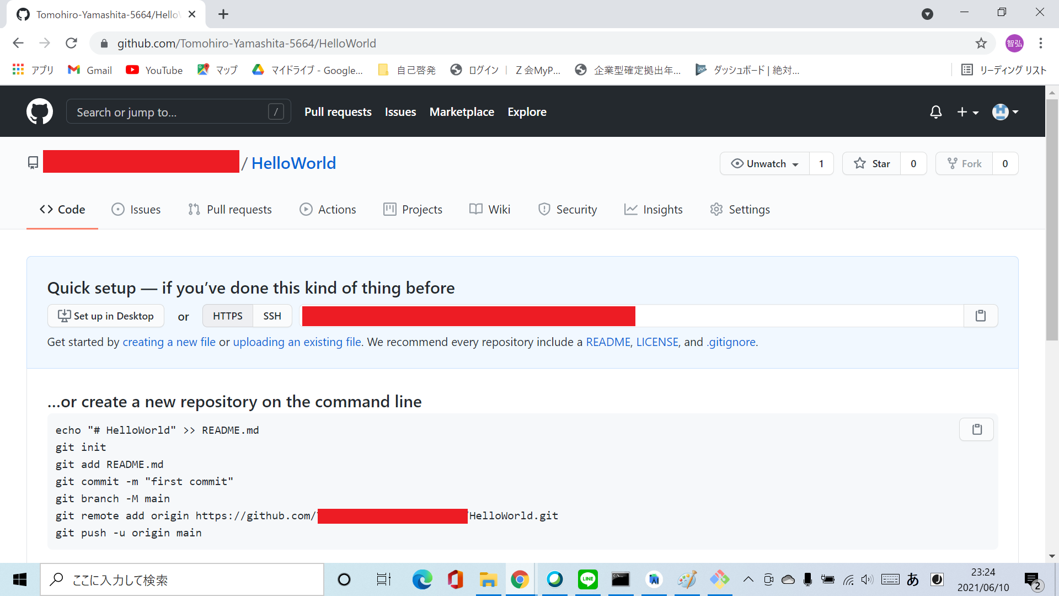This screenshot has height=596, width=1059.
Task: Select the HTTPS protocol option
Action: 227,316
